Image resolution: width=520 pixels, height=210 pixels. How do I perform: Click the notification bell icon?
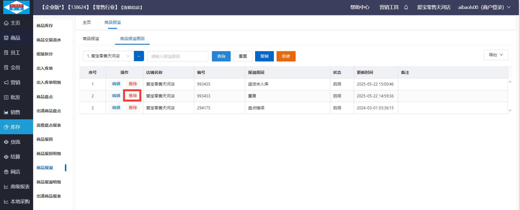pyautogui.click(x=406, y=7)
